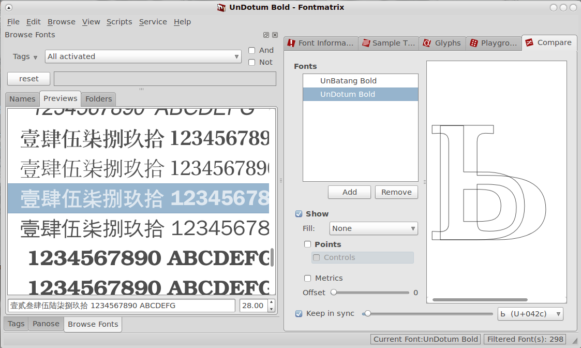The height and width of the screenshot is (348, 581).
Task: Click the reset button
Action: tap(29, 79)
